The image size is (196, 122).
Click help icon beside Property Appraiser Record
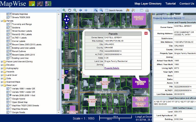point(183,18)
